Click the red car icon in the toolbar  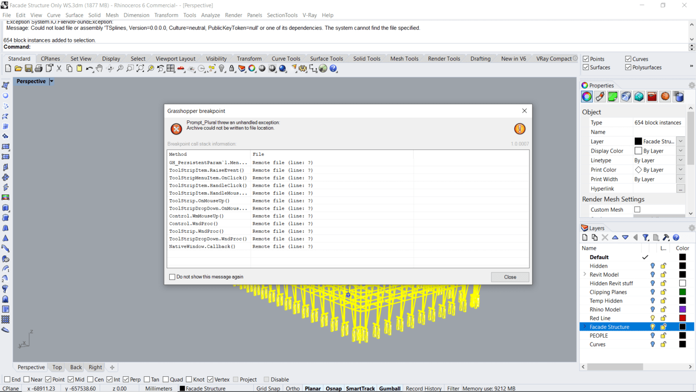[181, 68]
